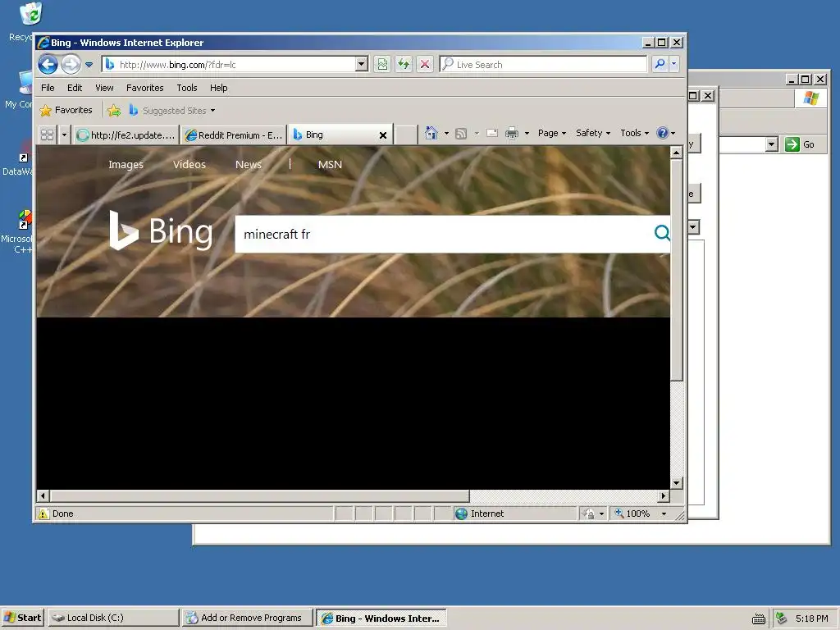Switch to the Reddit Premium tab
This screenshot has width=840, height=630.
pos(233,135)
